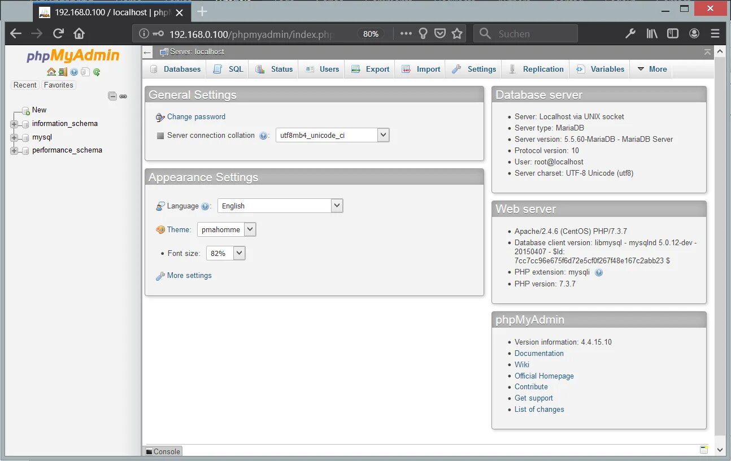Expand the mysql database tree

pos(14,137)
